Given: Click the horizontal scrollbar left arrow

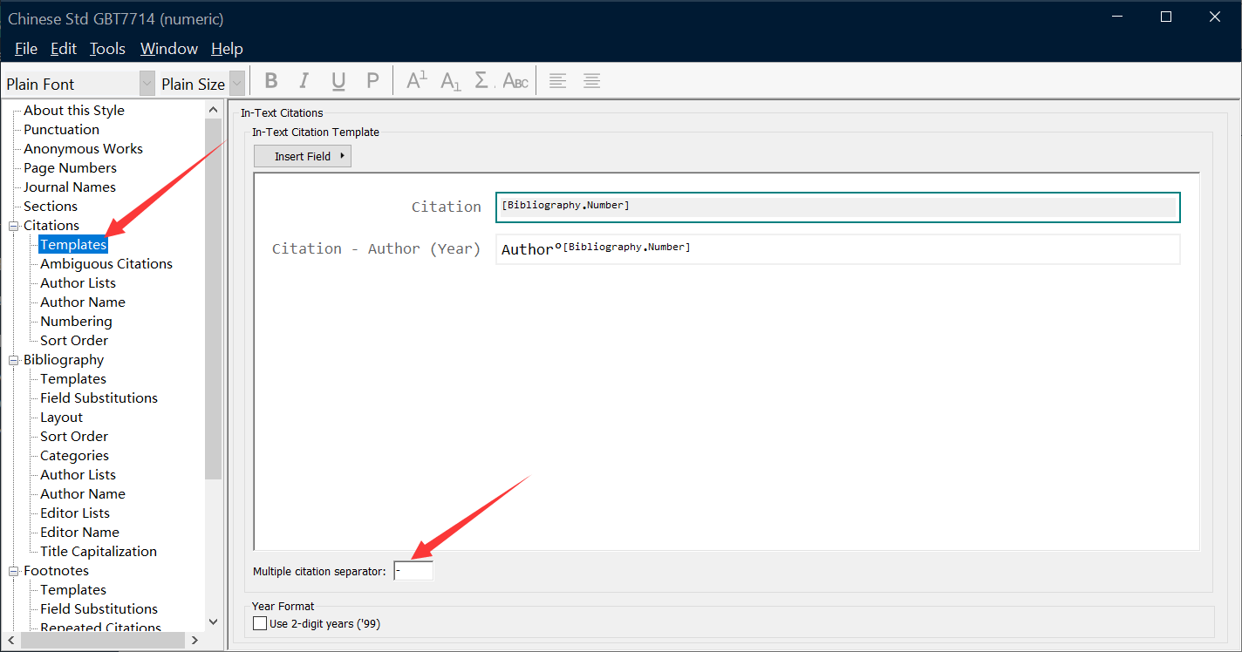Looking at the screenshot, I should [x=10, y=641].
